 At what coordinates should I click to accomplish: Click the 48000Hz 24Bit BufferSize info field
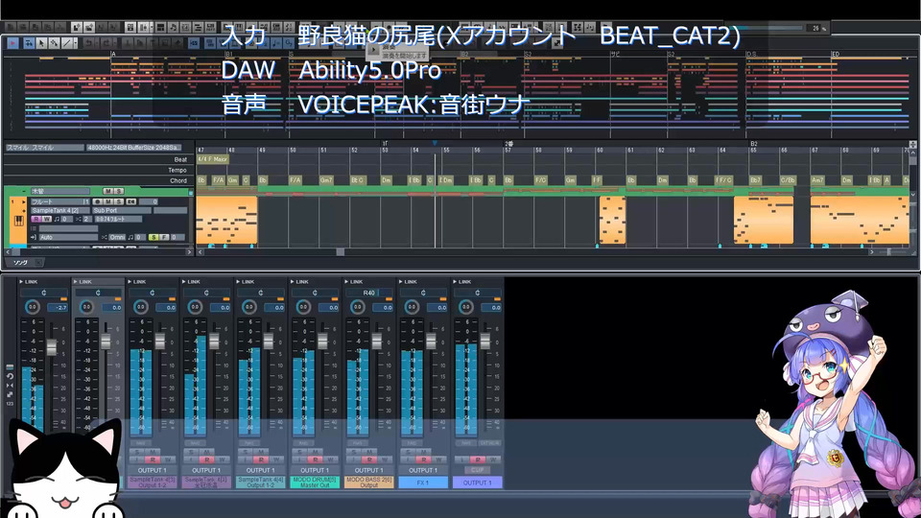134,148
